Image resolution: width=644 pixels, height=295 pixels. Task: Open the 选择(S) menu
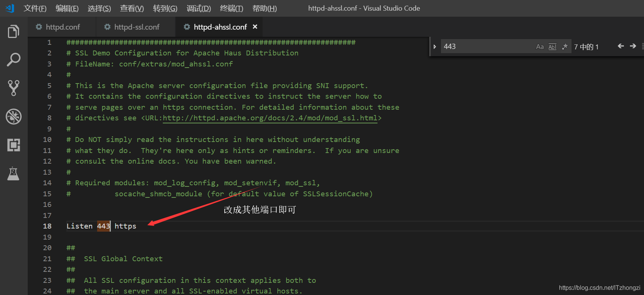tap(99, 8)
